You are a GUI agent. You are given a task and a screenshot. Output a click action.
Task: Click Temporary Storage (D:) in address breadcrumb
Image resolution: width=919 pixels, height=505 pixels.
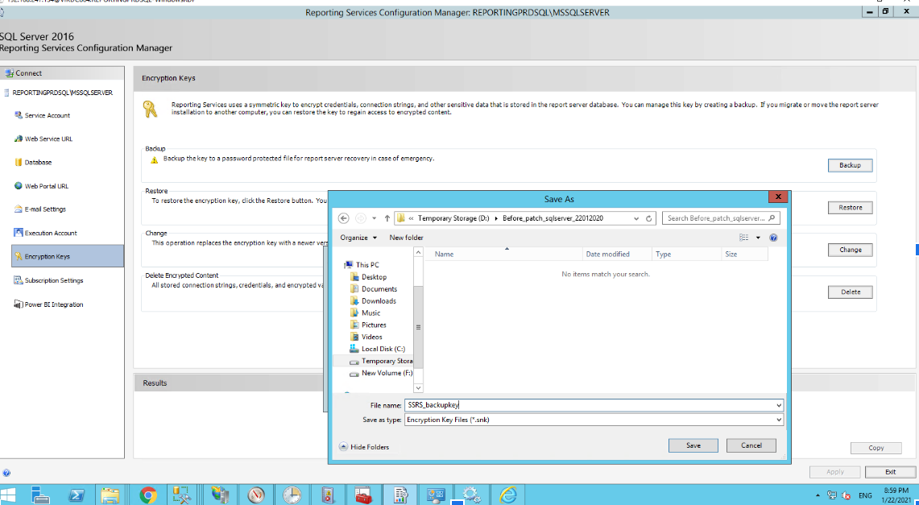(x=453, y=218)
